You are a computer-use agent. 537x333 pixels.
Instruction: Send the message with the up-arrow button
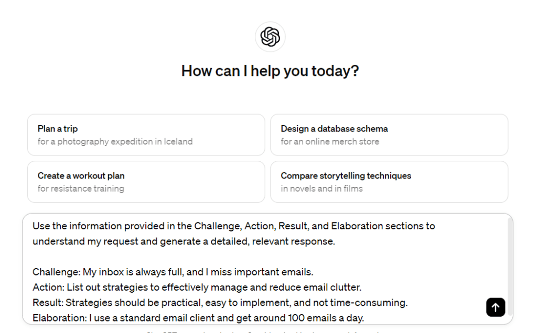coord(496,307)
